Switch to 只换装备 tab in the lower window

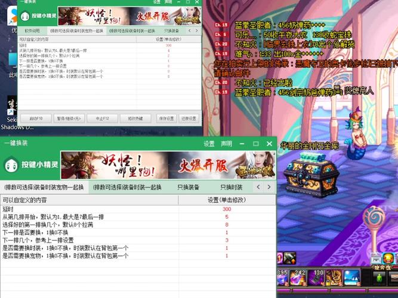(x=189, y=187)
